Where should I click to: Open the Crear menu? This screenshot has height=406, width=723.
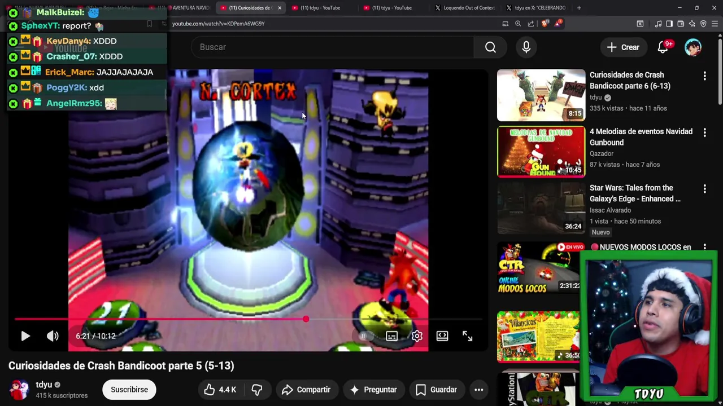pyautogui.click(x=623, y=47)
